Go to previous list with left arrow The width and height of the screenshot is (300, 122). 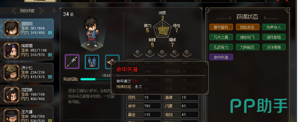[x=14, y=11]
